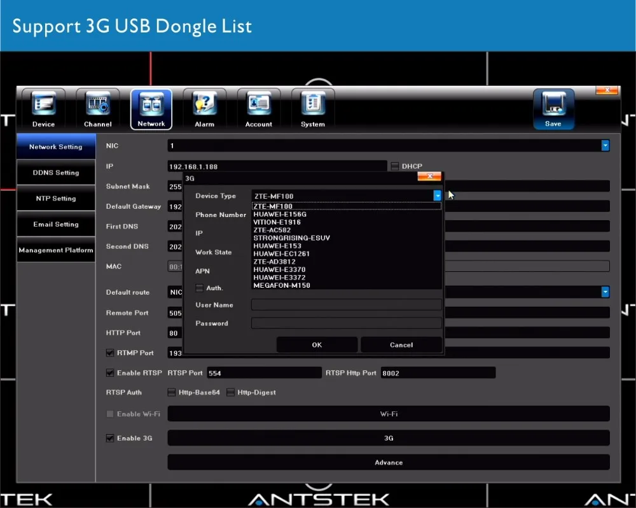The width and height of the screenshot is (636, 508).
Task: Open the Management Platform tab
Action: point(56,250)
